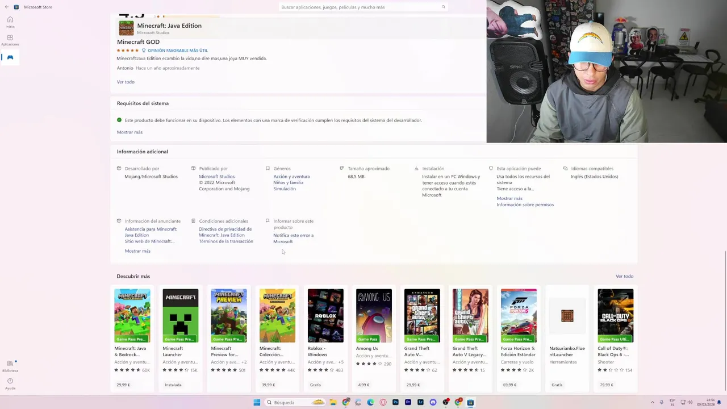Open Información sobre permisos link
The height and width of the screenshot is (409, 727).
point(525,204)
